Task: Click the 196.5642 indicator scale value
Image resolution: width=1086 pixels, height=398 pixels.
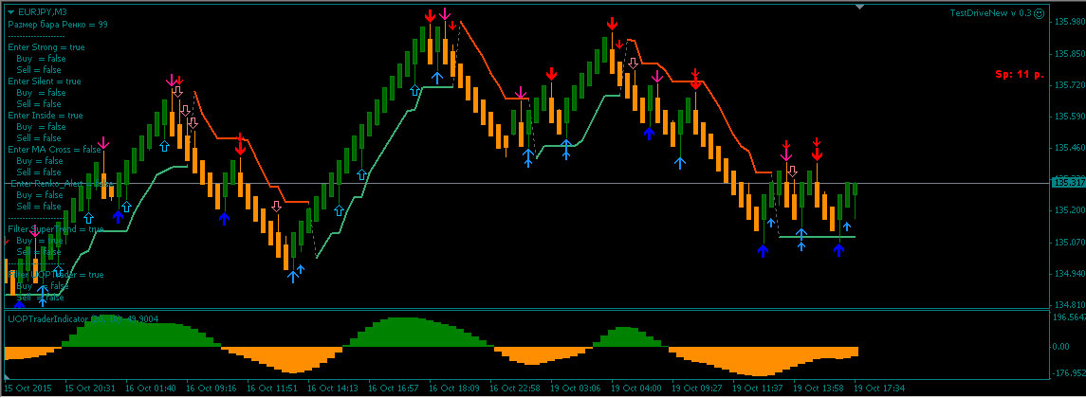Action: 1069,317
